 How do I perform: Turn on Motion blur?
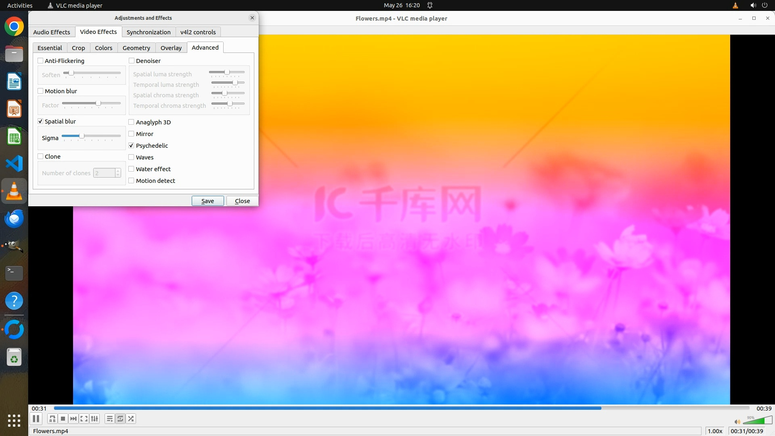[x=40, y=91]
